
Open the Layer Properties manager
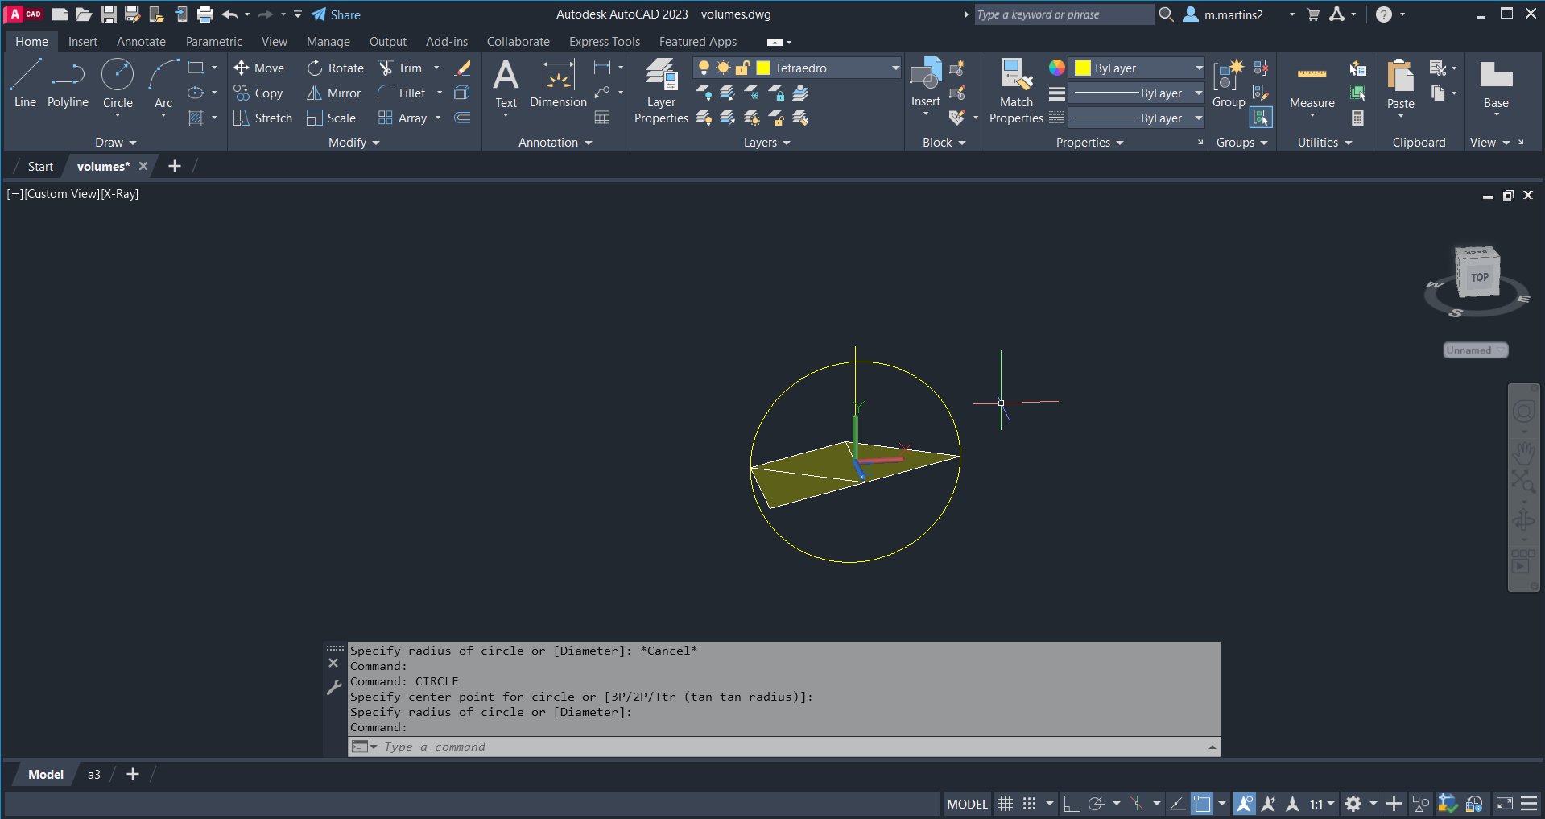click(661, 90)
